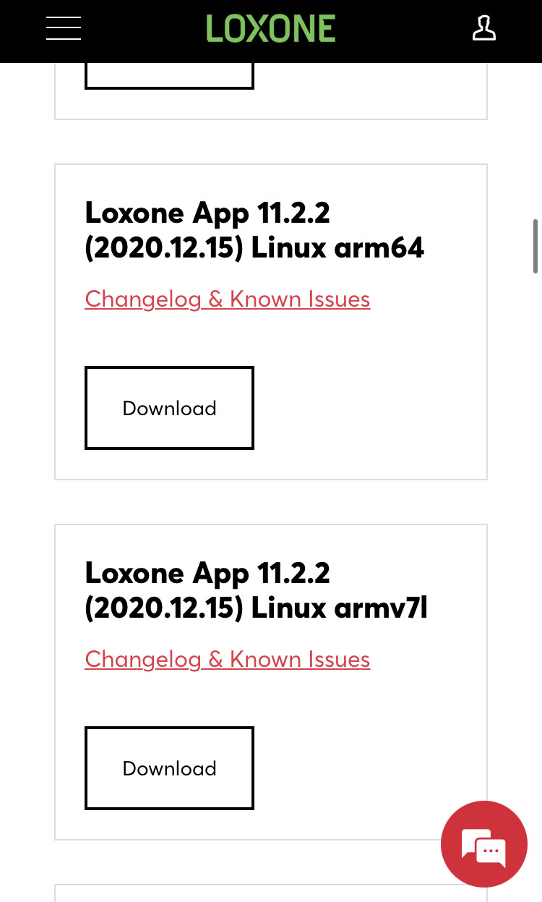Click the "(2020.12.15) Linux armv7l" text line
542x902 pixels.
257,608
